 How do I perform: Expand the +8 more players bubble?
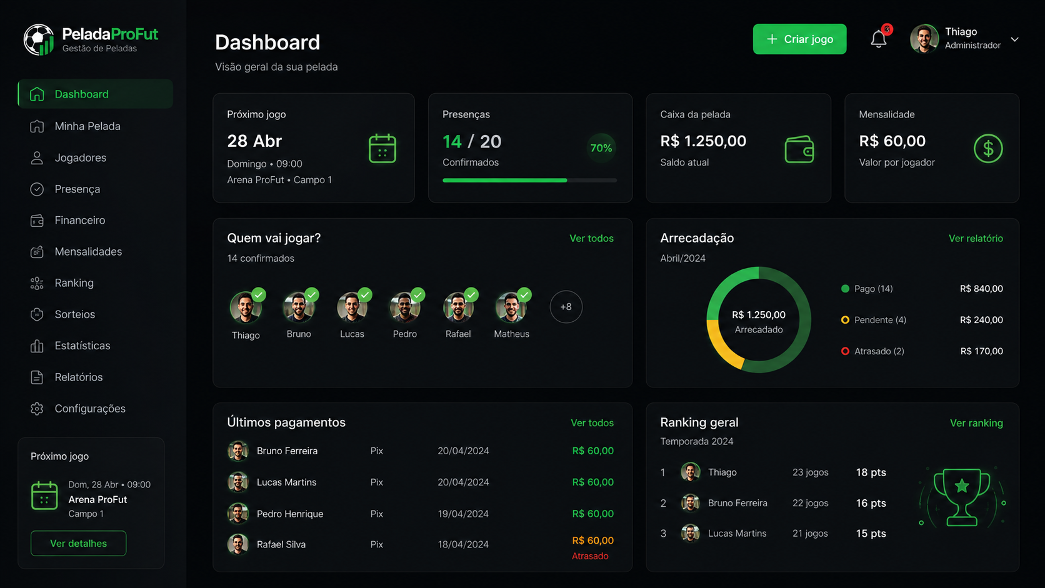click(566, 307)
